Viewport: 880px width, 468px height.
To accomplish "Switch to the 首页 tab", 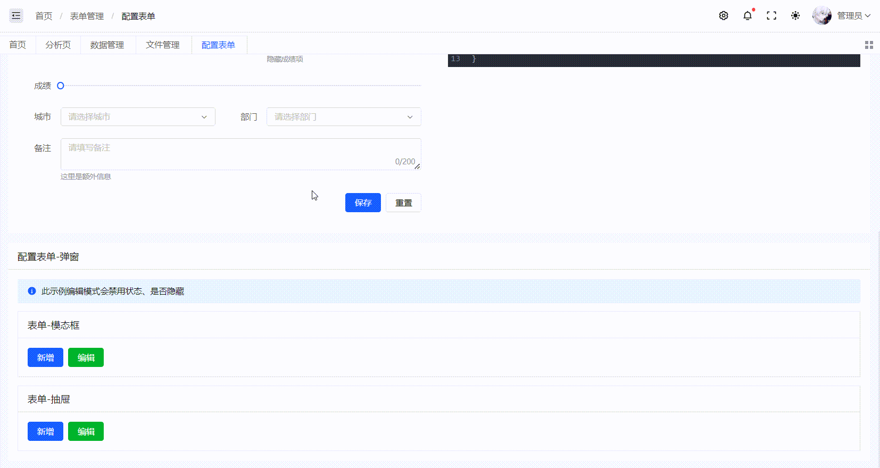I will point(18,45).
